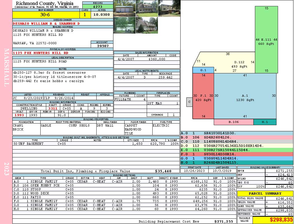Click the acres value 10.0300
The image size is (294, 224).
[x=102, y=15]
